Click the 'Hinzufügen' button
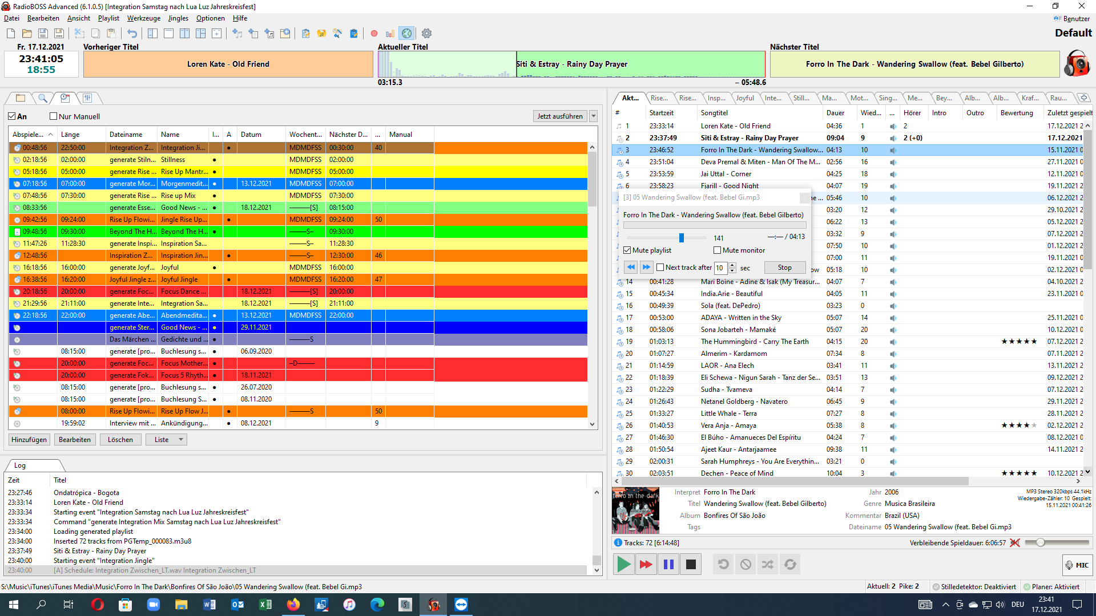The width and height of the screenshot is (1096, 616). point(29,440)
